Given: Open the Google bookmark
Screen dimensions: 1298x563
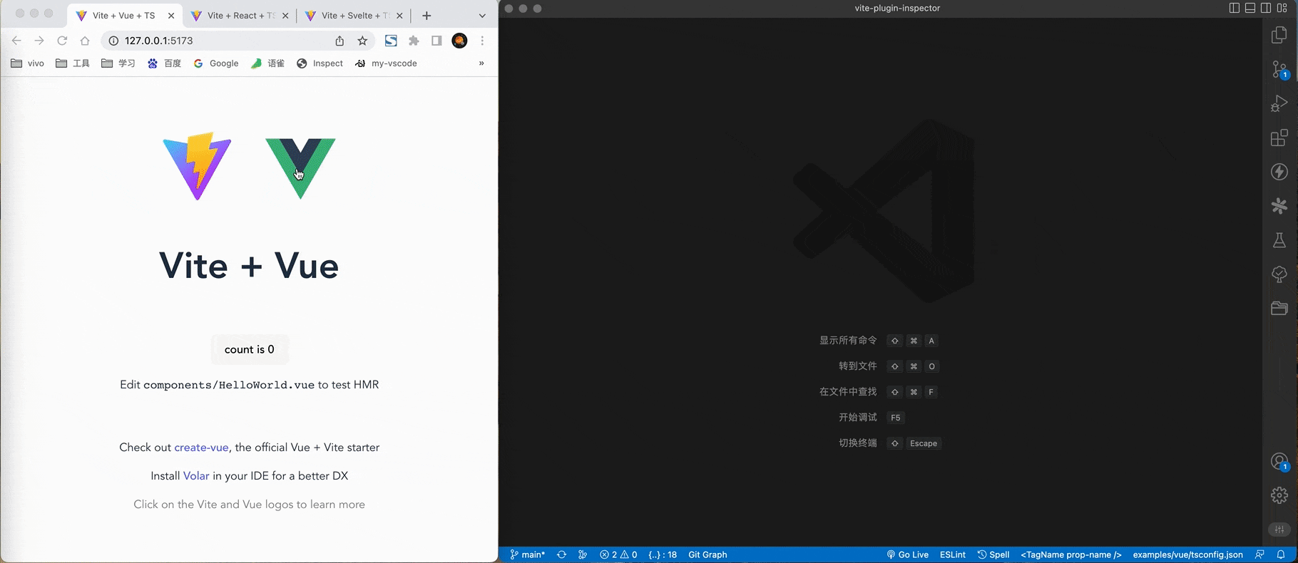Looking at the screenshot, I should [x=216, y=63].
